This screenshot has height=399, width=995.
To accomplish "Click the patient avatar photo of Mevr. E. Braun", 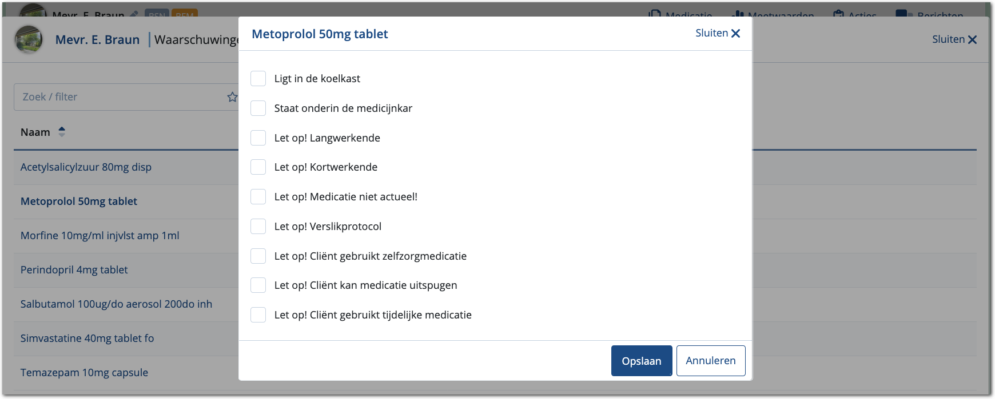I will coord(29,39).
